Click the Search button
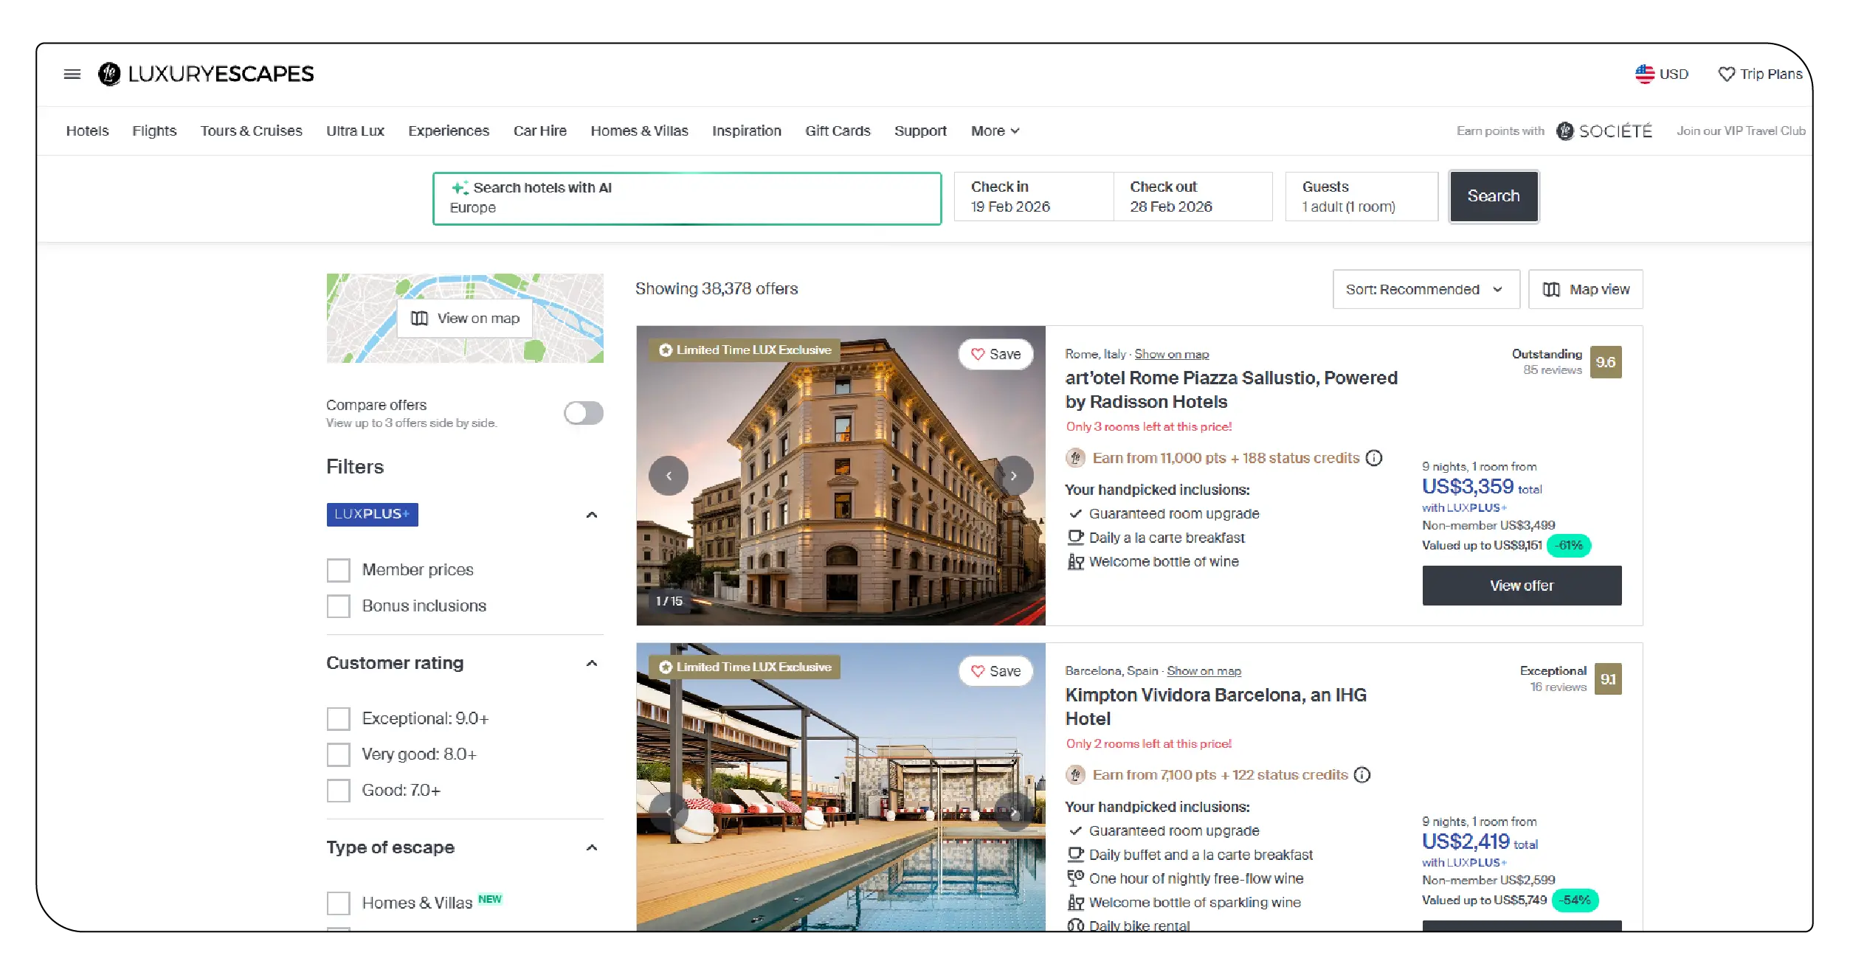Image resolution: width=1850 pixels, height=975 pixels. (1493, 195)
